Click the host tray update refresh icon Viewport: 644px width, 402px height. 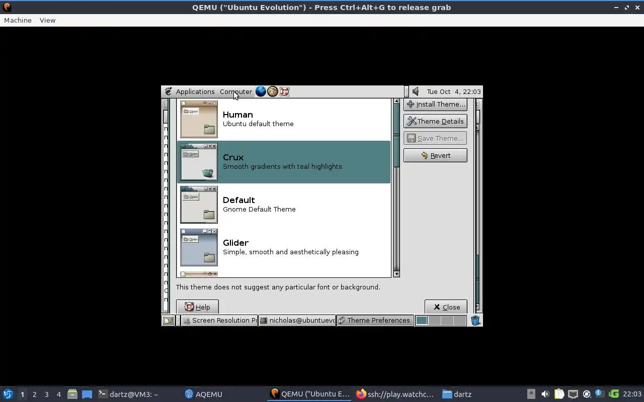[x=586, y=394]
